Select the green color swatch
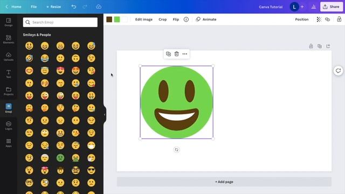345x194 pixels. click(117, 19)
